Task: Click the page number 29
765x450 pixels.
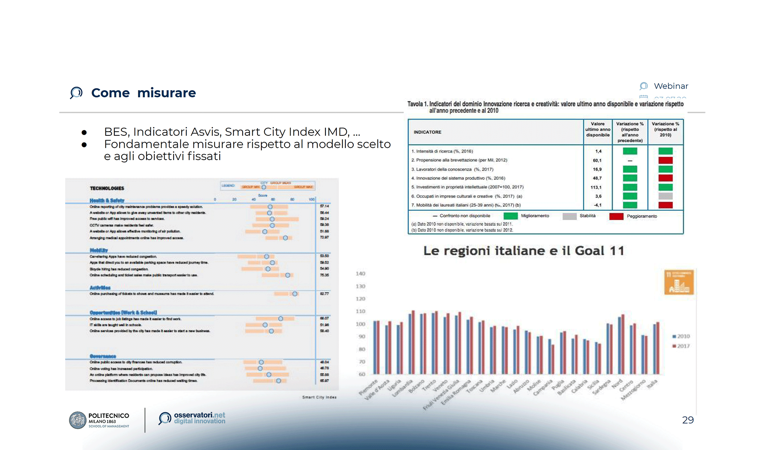Action: 688,420
